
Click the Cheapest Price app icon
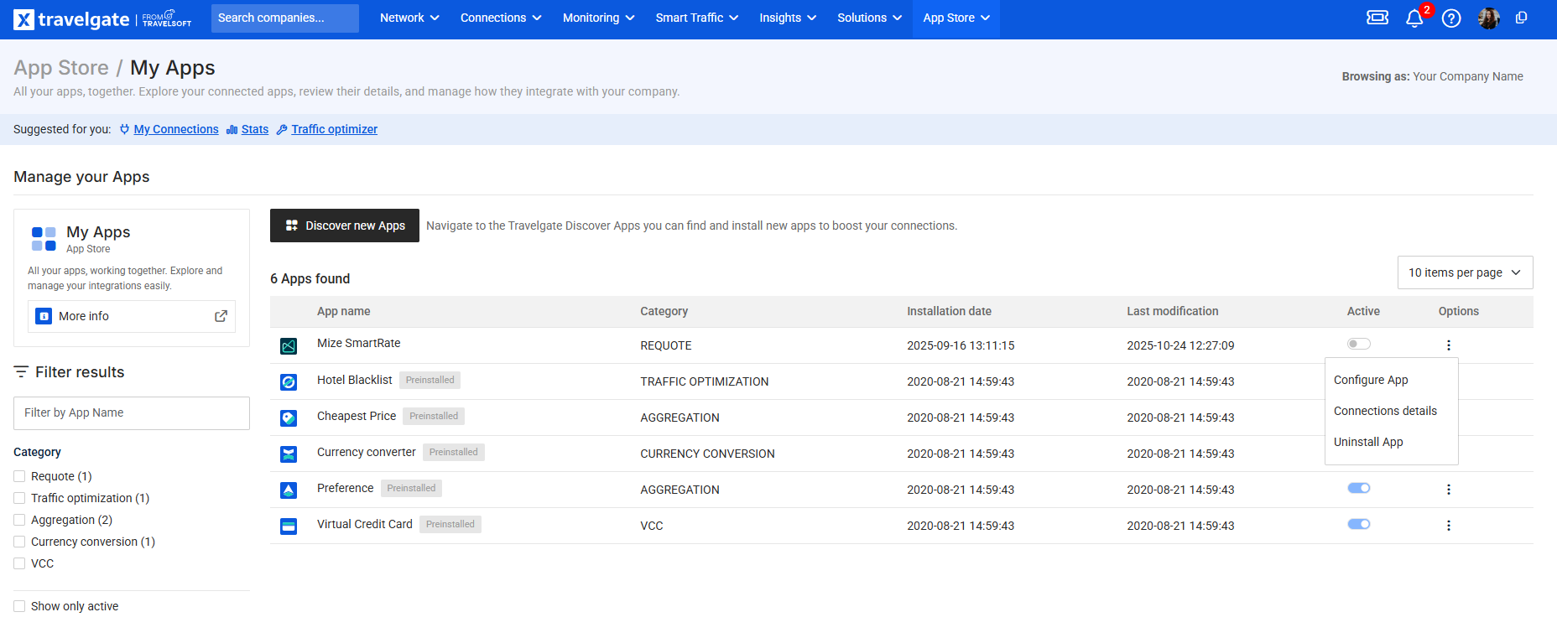[x=289, y=418]
